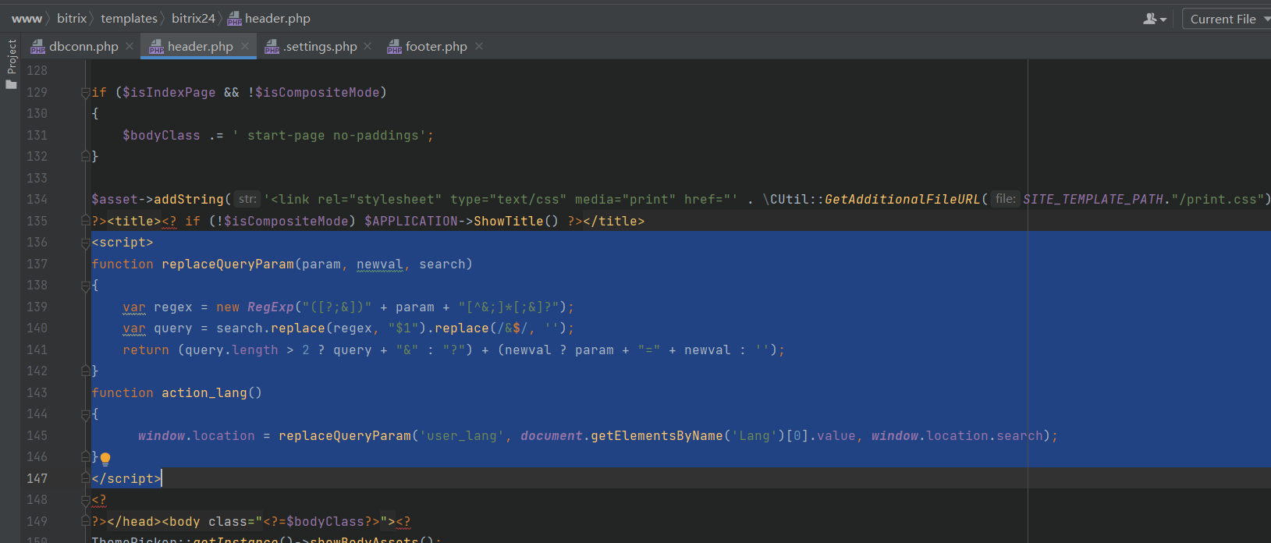Click the bitrix24 breadcrumb folder
The width and height of the screenshot is (1271, 543).
tap(193, 18)
